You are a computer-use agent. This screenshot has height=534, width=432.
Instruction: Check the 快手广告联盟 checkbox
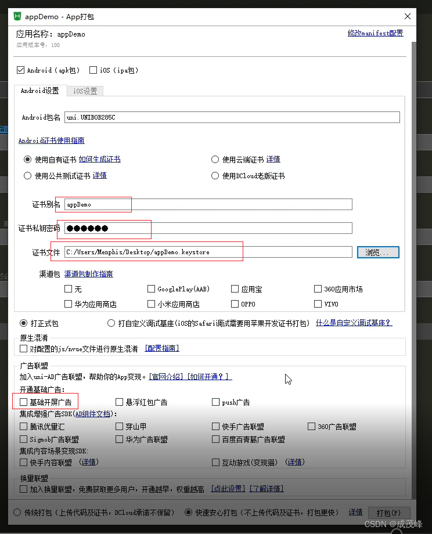(215, 427)
